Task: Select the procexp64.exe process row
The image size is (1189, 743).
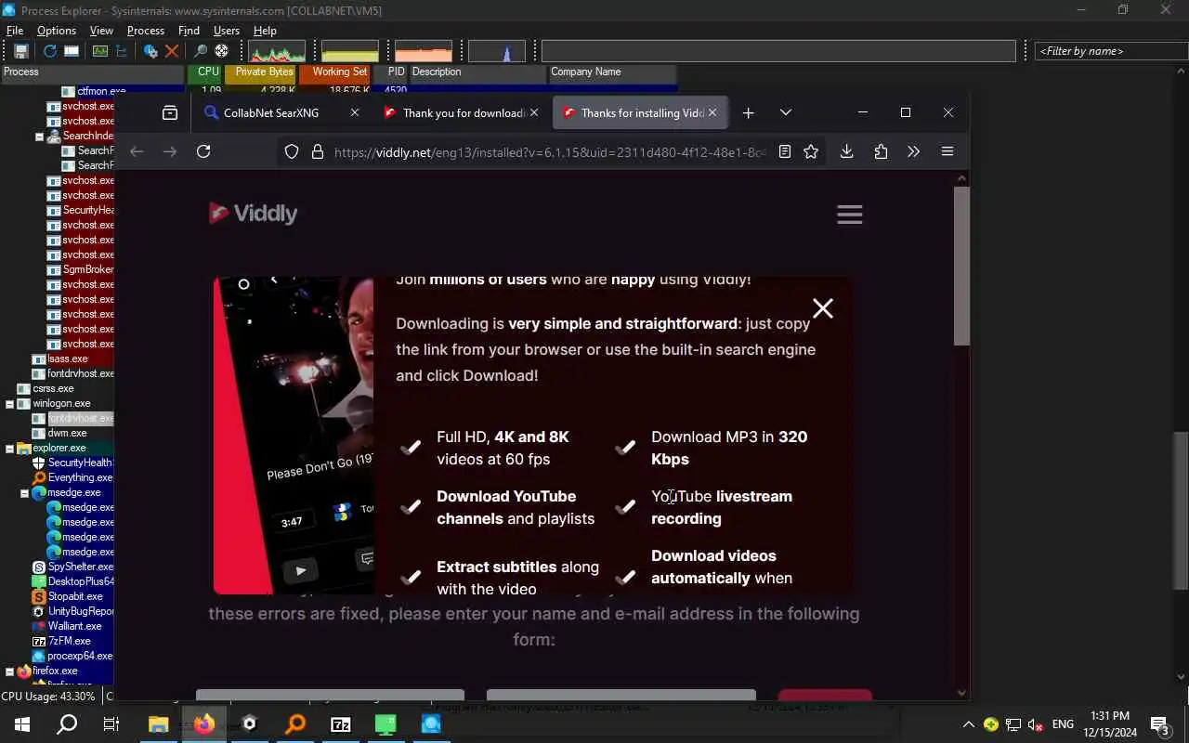Action: [x=72, y=656]
